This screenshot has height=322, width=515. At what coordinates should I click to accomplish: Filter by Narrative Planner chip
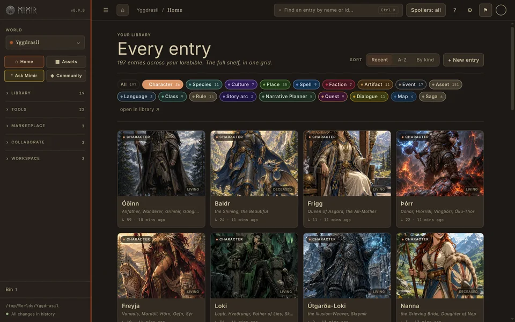point(287,97)
